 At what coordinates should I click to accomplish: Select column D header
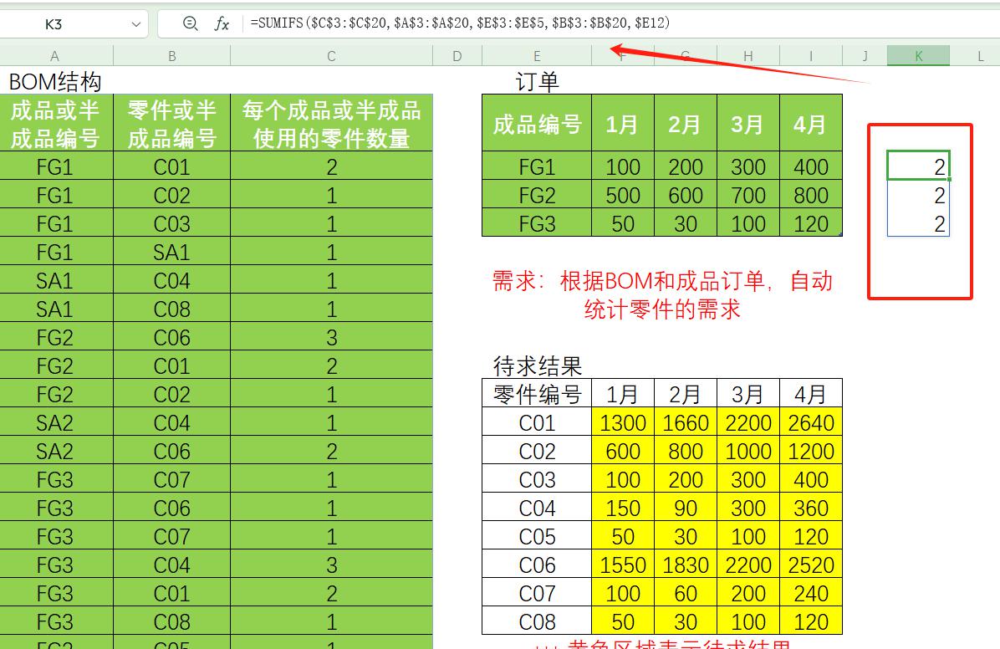tap(457, 56)
